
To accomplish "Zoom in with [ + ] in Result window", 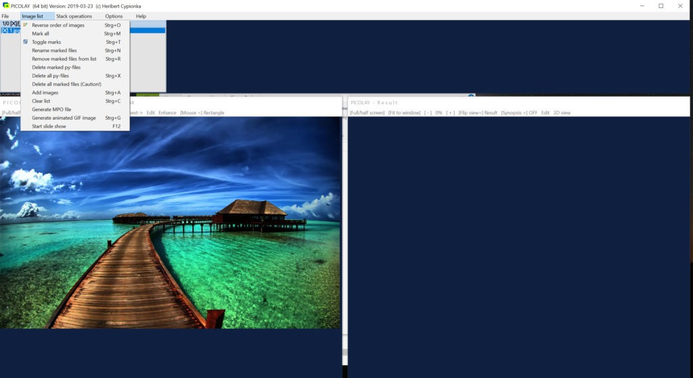I will point(450,113).
